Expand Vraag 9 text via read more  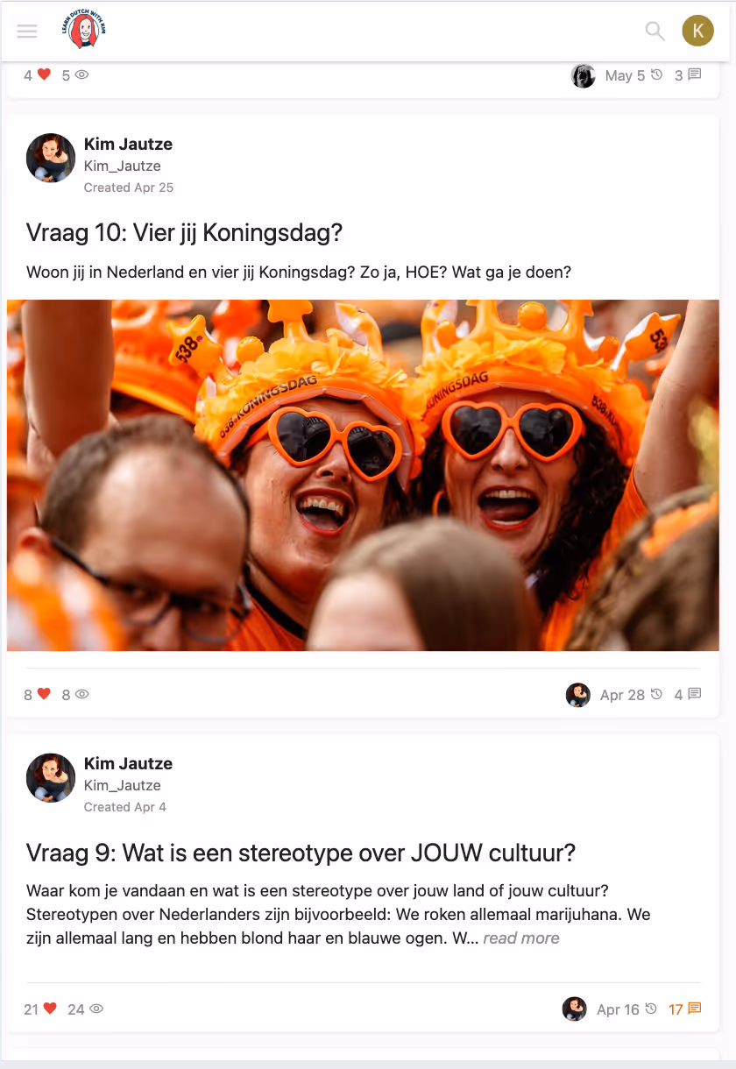[x=521, y=938]
